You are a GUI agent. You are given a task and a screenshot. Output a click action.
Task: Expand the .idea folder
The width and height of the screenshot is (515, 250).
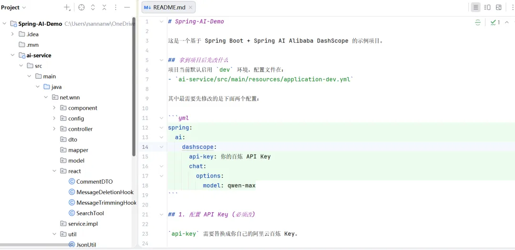pos(12,34)
